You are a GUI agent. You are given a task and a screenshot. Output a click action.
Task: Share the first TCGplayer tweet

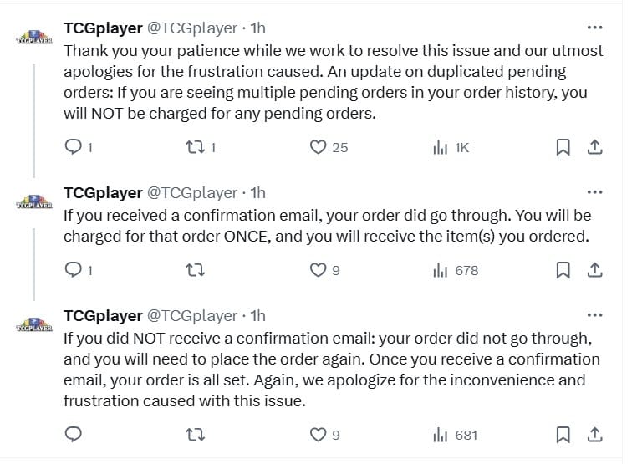pyautogui.click(x=594, y=147)
